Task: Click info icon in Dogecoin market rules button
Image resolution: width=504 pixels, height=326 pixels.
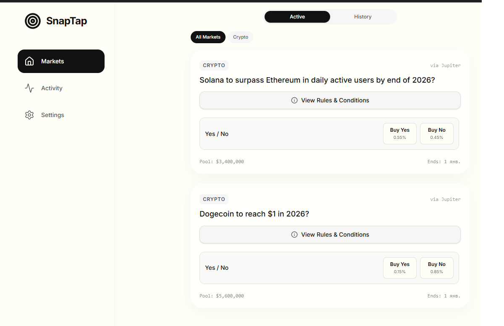Action: click(x=294, y=235)
